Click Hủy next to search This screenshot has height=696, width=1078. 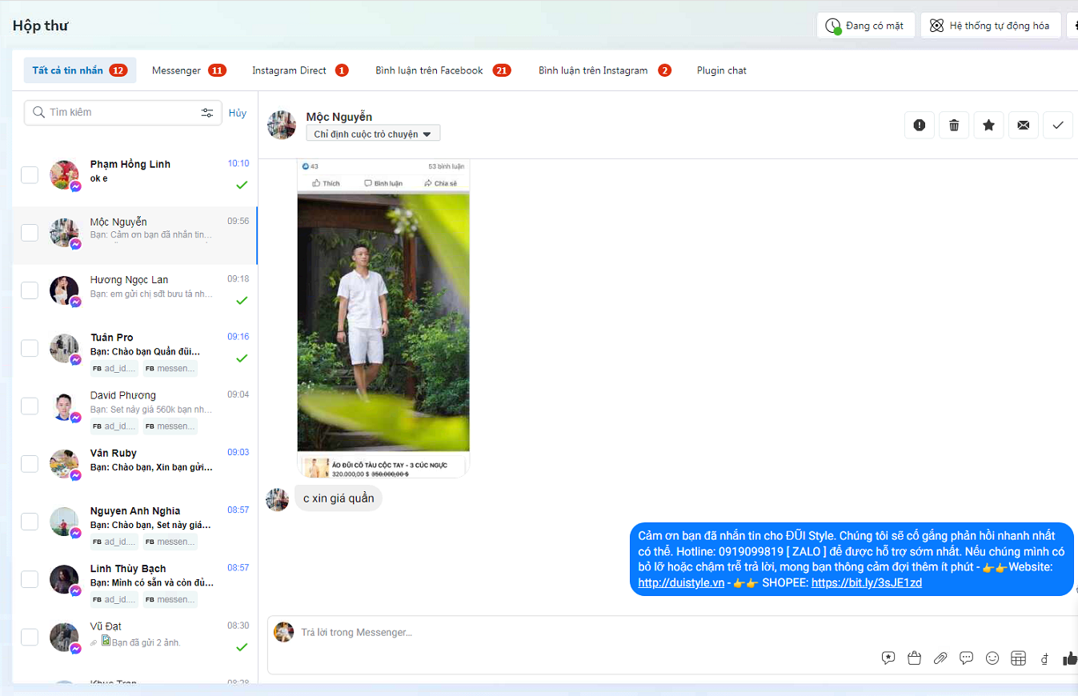pos(238,113)
